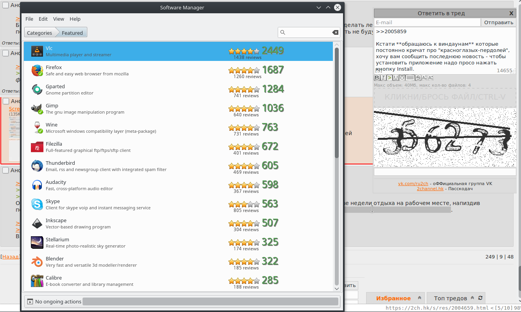The width and height of the screenshot is (521, 312).
Task: Apply spoiler formatting in reply form
Action: 410,78
